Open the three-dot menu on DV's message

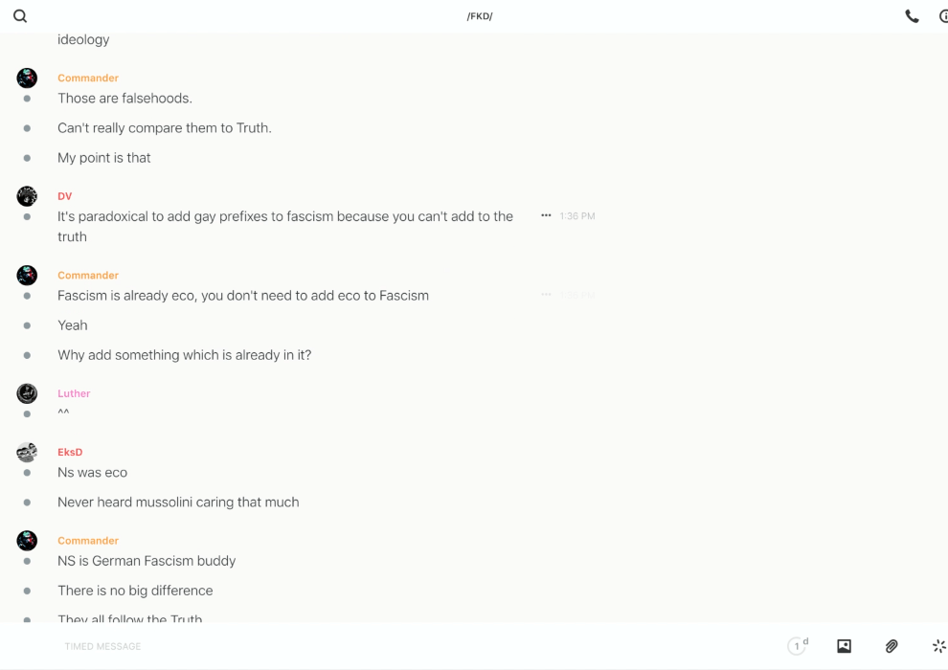click(546, 216)
